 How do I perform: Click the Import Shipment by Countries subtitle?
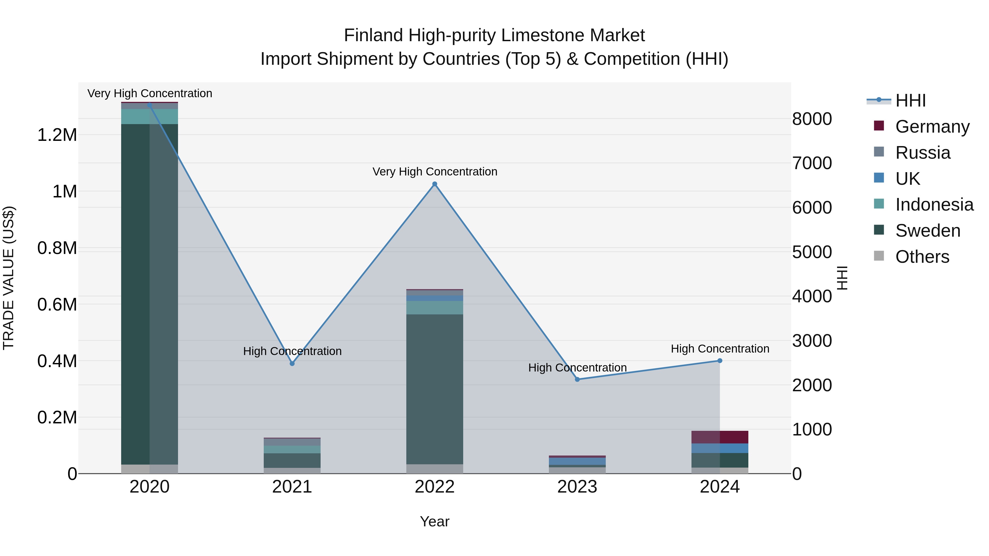click(x=494, y=59)
